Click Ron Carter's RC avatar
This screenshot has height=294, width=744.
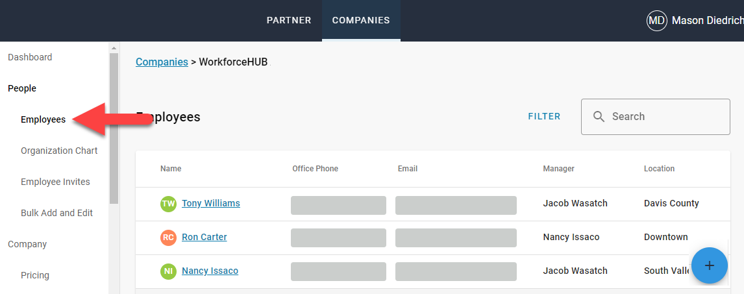169,238
